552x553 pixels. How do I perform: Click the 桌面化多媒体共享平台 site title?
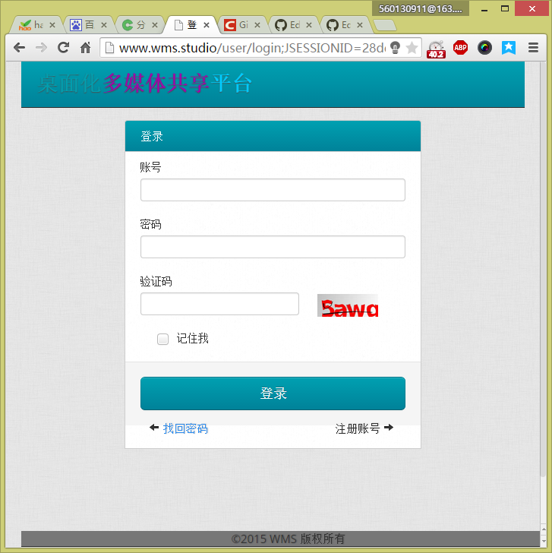coord(145,84)
